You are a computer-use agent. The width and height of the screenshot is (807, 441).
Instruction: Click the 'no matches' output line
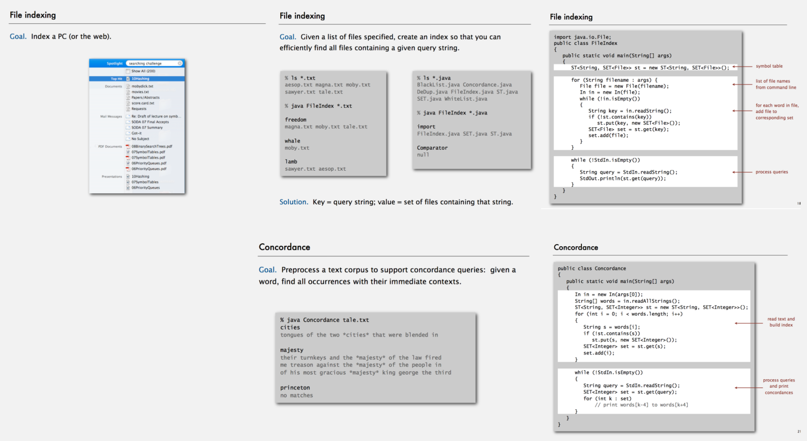[x=296, y=395]
